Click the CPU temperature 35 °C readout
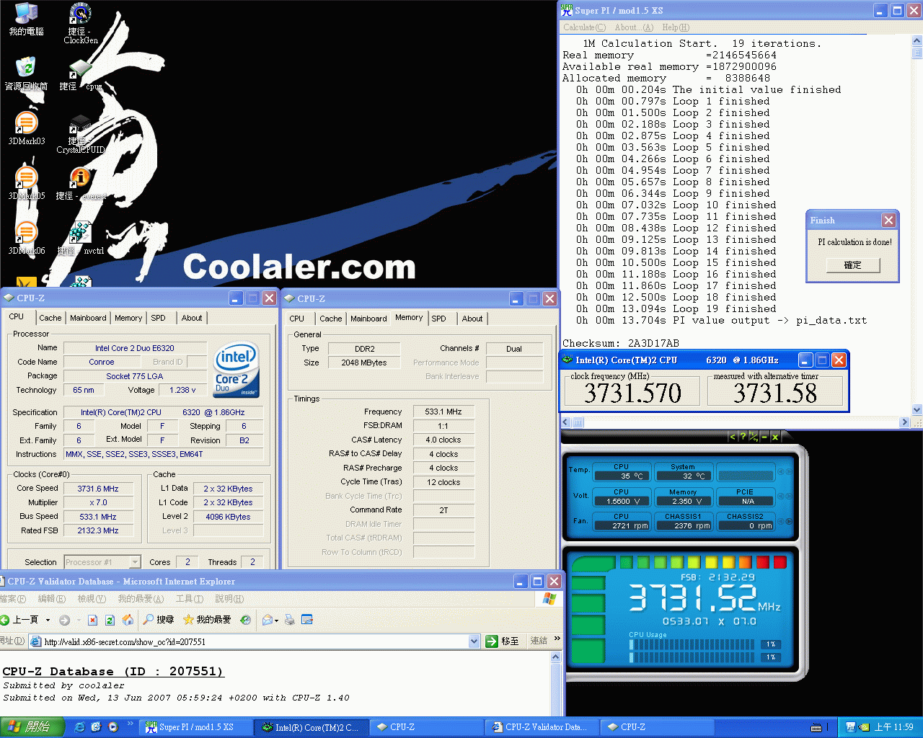This screenshot has height=738, width=923. (621, 476)
